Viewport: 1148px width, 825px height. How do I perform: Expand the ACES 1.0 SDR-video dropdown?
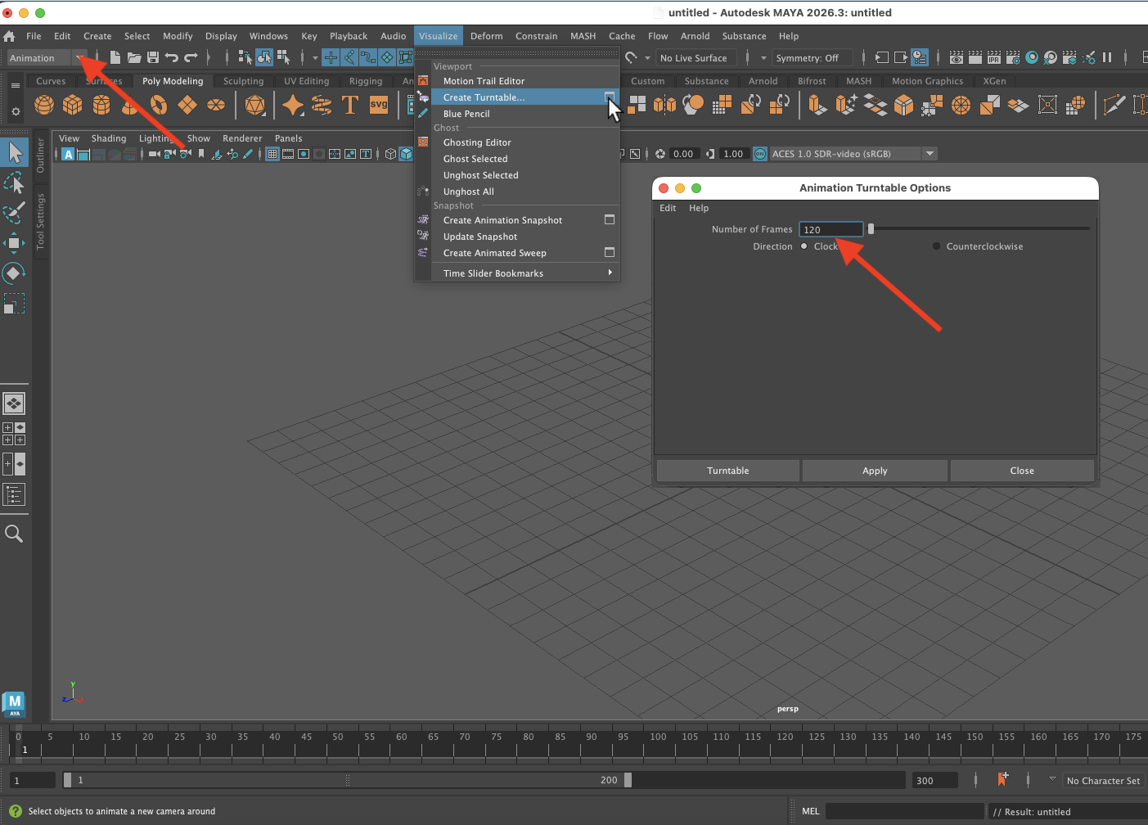click(930, 154)
